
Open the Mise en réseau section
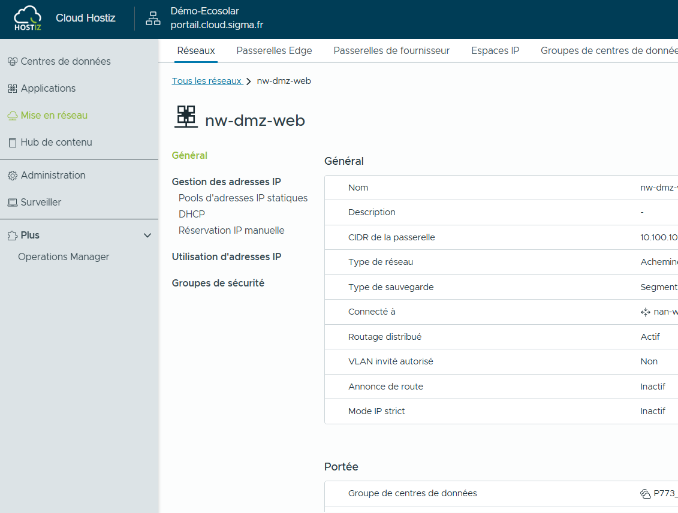click(x=54, y=115)
